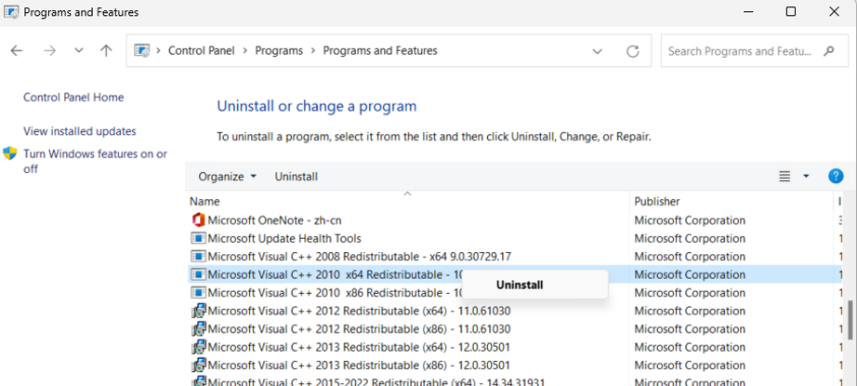Image resolution: width=857 pixels, height=386 pixels.
Task: Click the search magnifier icon
Action: [x=828, y=51]
